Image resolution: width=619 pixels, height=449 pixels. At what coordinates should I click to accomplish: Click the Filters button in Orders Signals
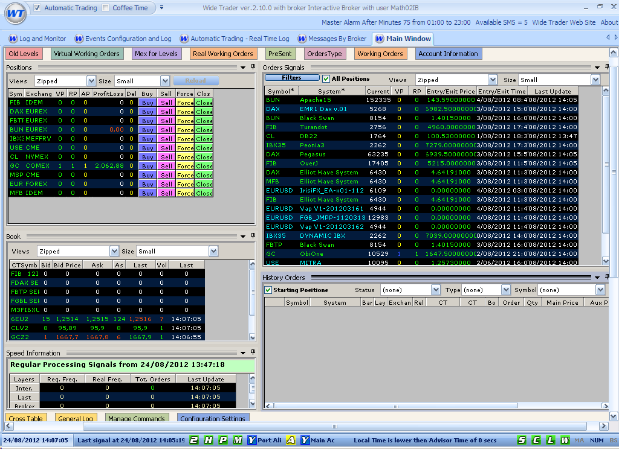[292, 78]
